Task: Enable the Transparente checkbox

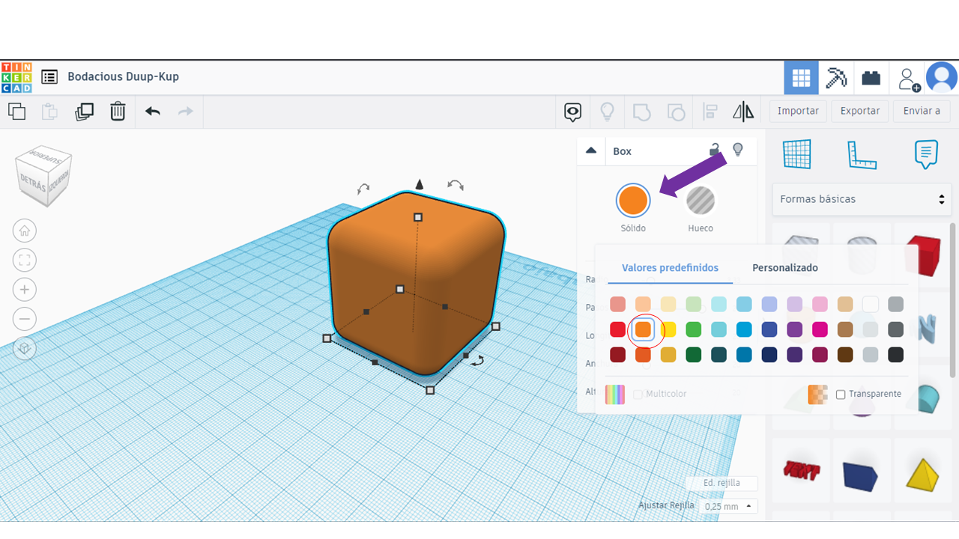Action: click(x=841, y=395)
